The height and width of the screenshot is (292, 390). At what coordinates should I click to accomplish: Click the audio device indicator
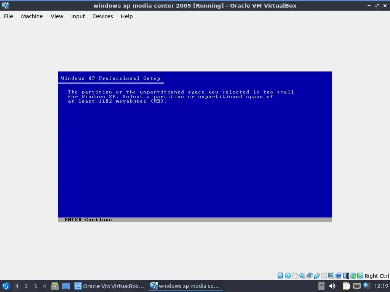click(x=302, y=276)
